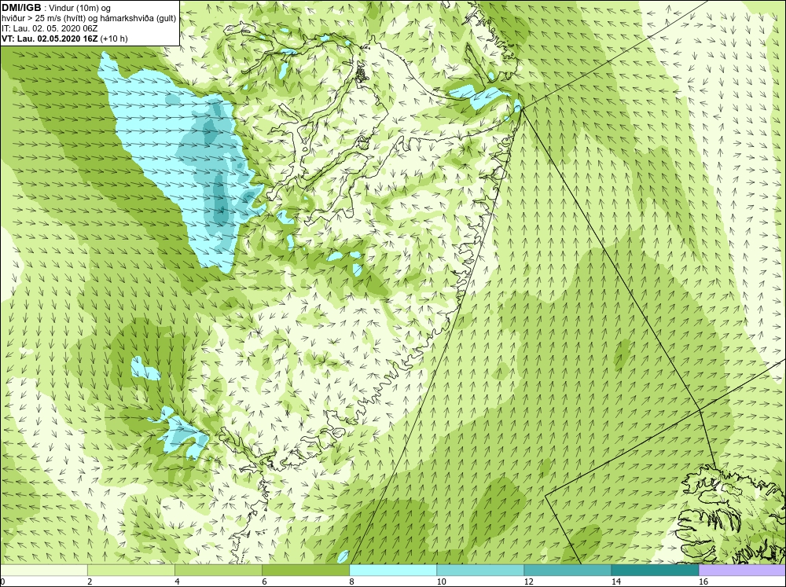Click the 6–8 m/s dark green legend swatch
The image size is (786, 587).
[305, 570]
